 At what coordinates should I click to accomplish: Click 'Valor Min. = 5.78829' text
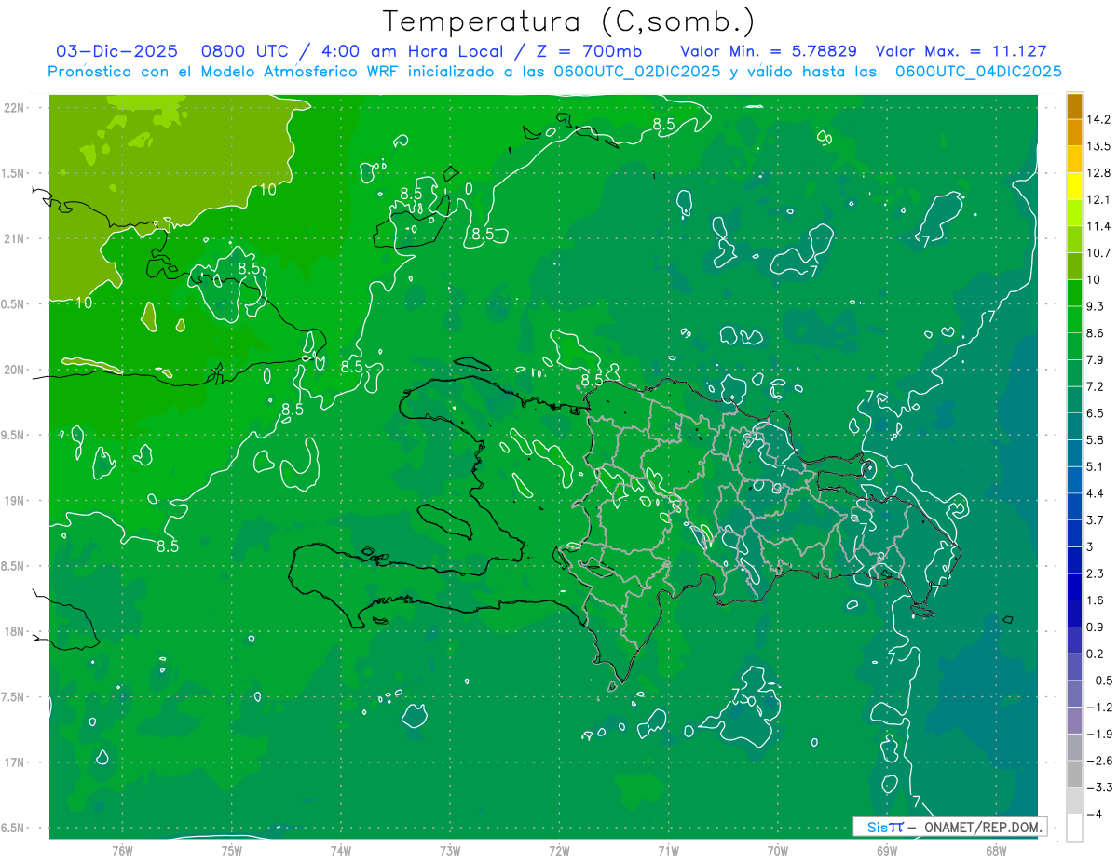pyautogui.click(x=769, y=51)
